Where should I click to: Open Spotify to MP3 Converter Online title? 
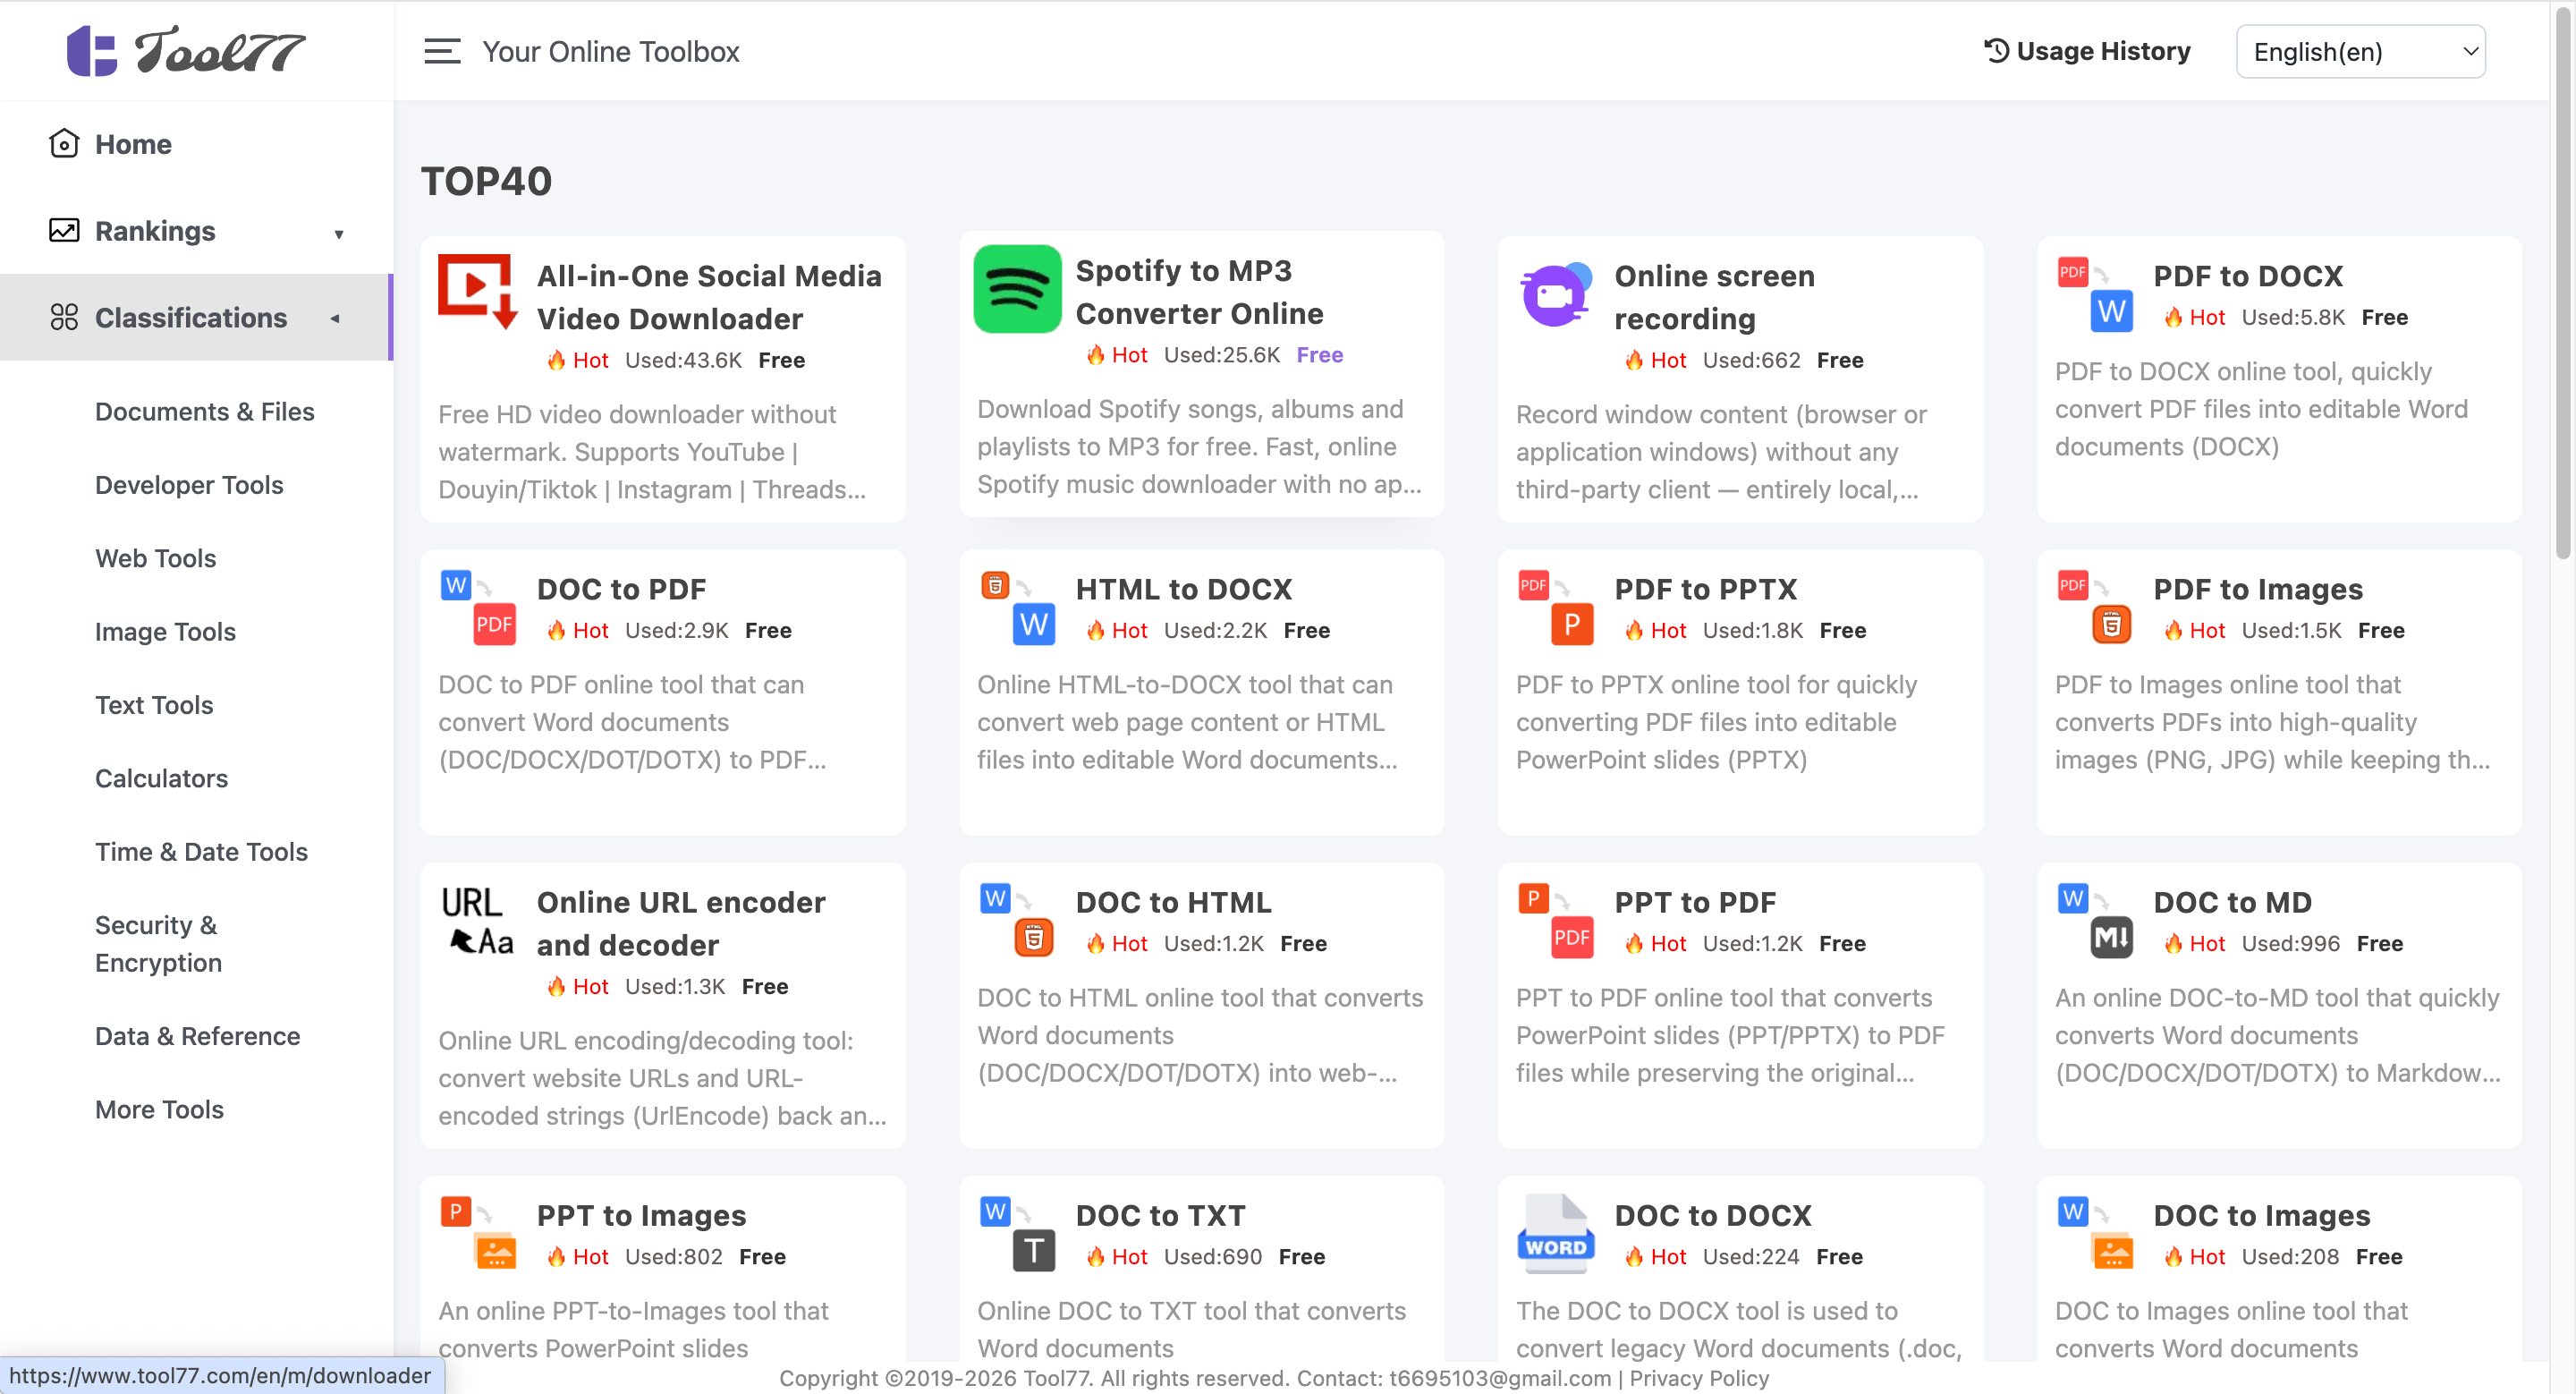point(1199,292)
